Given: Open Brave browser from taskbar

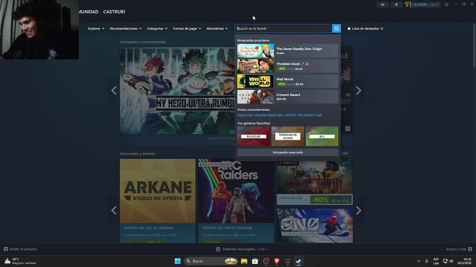Looking at the screenshot, I should (277, 261).
